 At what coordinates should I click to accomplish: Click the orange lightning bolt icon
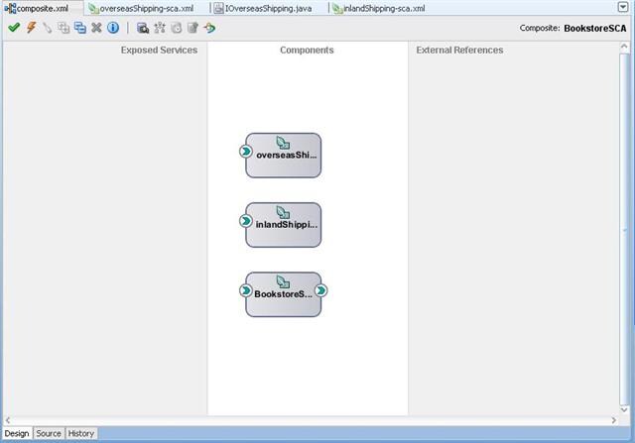(x=31, y=28)
